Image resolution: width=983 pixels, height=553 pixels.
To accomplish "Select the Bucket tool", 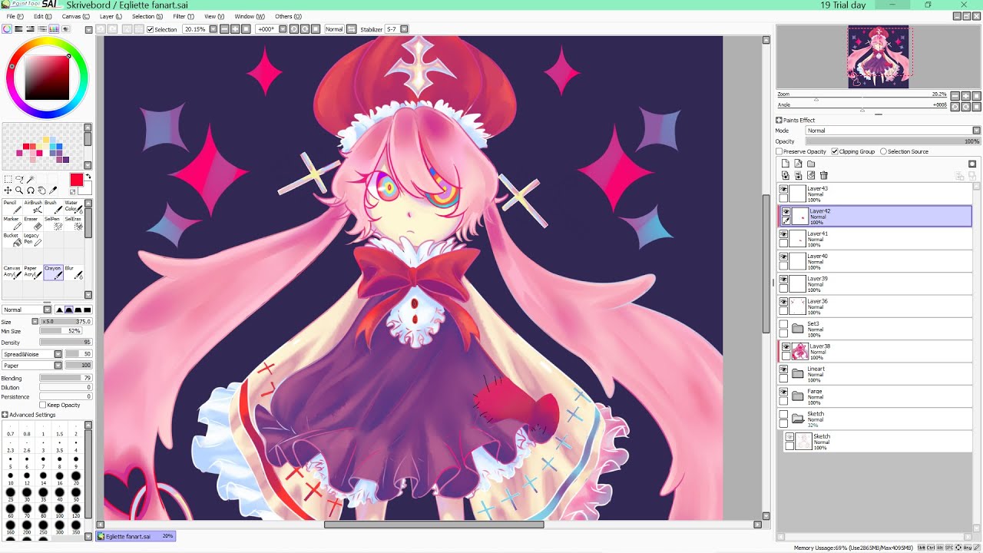I will pyautogui.click(x=12, y=240).
